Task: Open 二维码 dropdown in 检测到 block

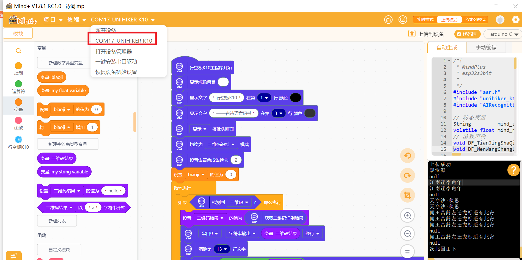Action: pyautogui.click(x=239, y=202)
